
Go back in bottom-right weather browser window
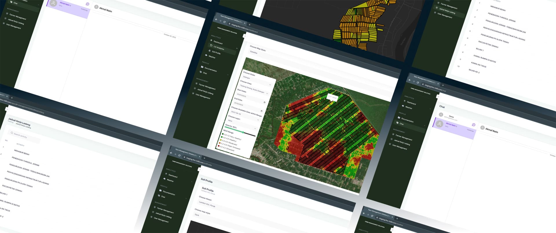point(364,213)
